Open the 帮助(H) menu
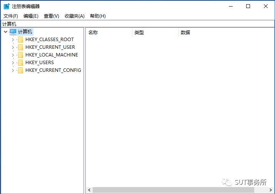The height and width of the screenshot is (194, 275). click(98, 16)
